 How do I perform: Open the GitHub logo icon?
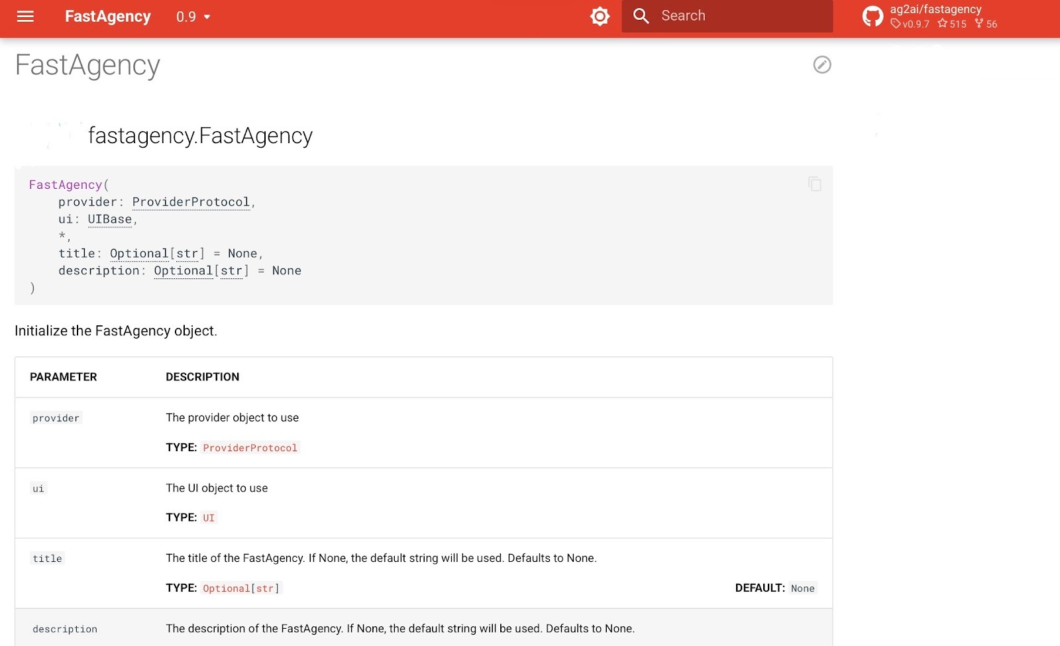click(x=873, y=17)
